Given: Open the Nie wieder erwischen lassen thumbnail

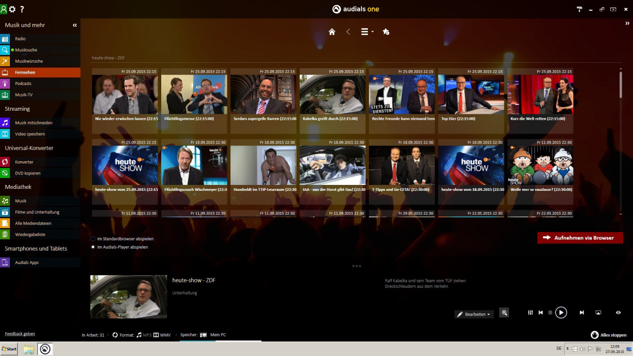Looking at the screenshot, I should 125,94.
